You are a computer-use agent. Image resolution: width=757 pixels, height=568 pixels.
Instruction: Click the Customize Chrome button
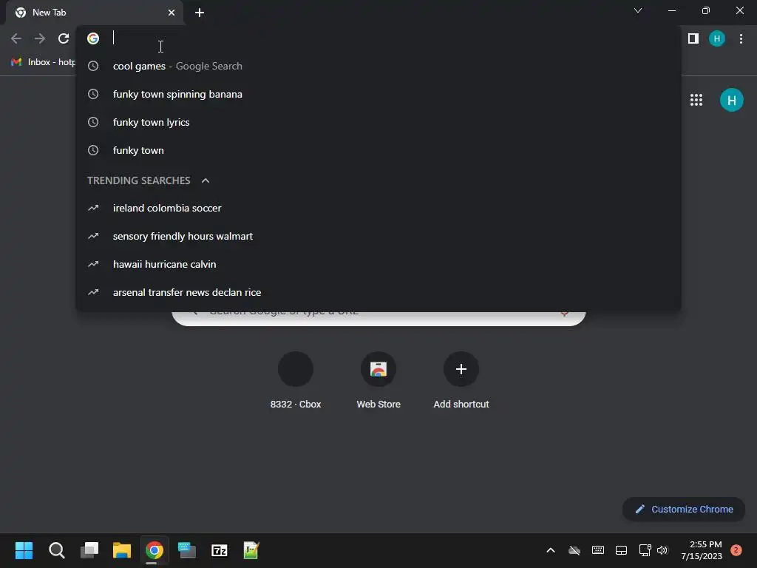684,509
